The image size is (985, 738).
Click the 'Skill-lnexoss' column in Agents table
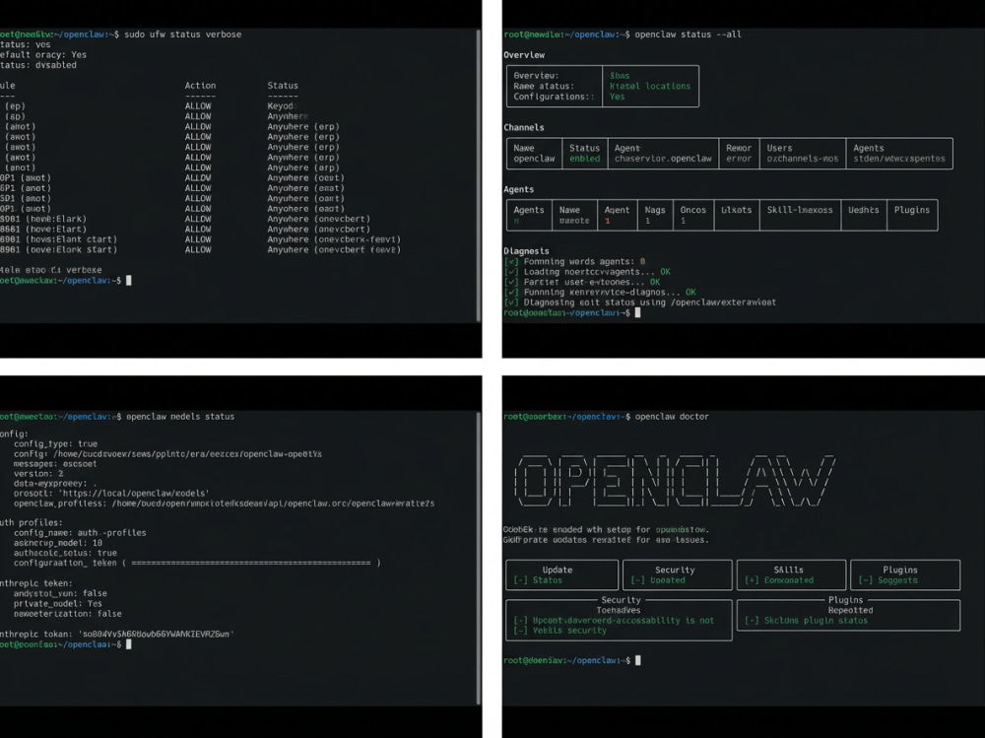[800, 210]
